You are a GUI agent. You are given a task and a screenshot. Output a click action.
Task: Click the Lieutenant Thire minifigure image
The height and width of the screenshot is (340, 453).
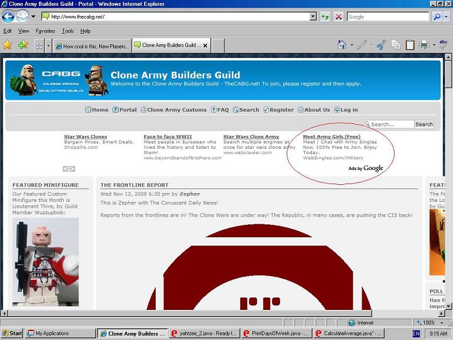pos(45,262)
